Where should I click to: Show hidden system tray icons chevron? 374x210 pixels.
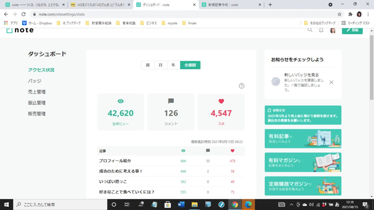point(291,204)
